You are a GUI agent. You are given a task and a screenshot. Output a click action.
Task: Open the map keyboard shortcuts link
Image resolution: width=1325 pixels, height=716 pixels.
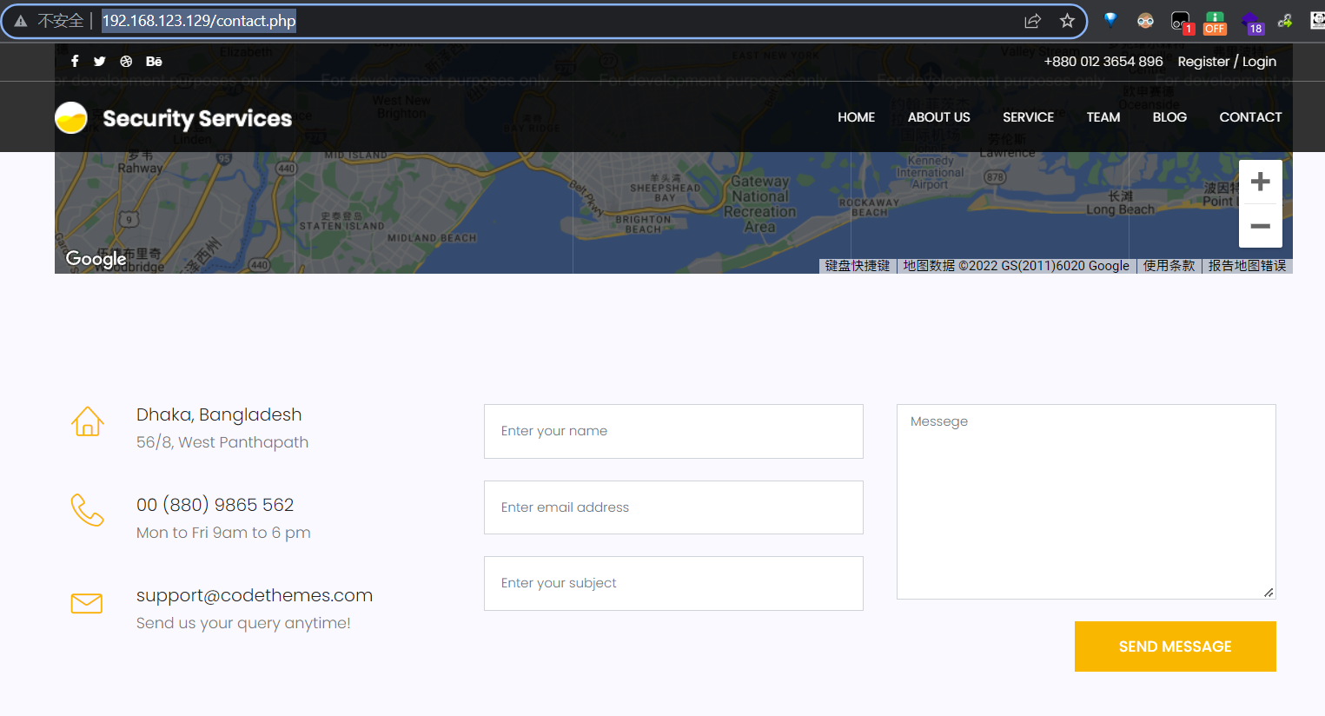(858, 266)
